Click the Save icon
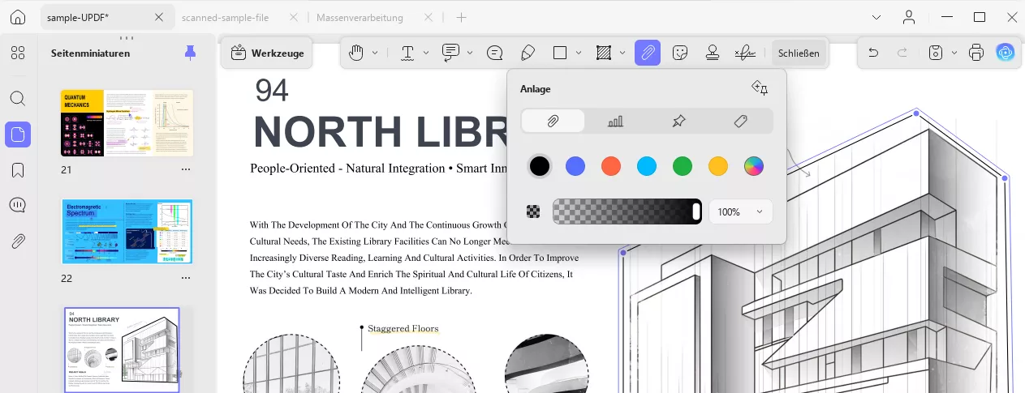Viewport: 1025px width, 393px height. pyautogui.click(x=936, y=53)
